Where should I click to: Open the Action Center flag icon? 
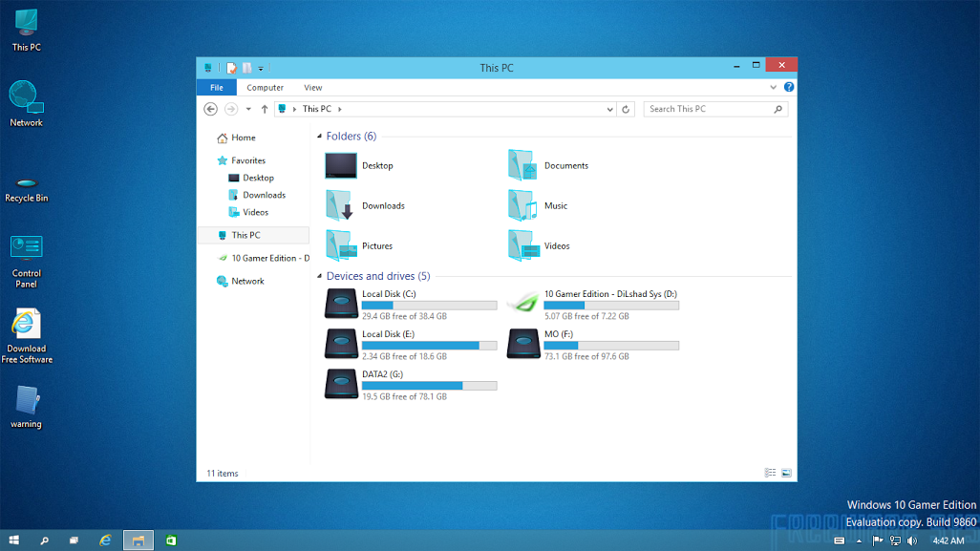click(x=878, y=541)
